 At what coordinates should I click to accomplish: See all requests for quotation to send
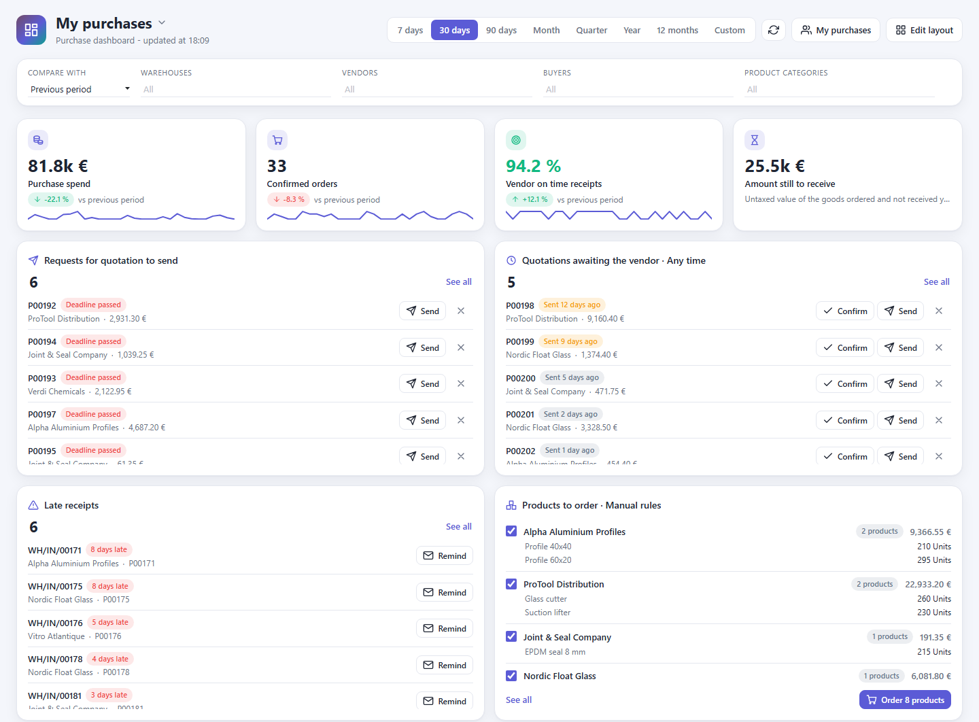tap(459, 281)
